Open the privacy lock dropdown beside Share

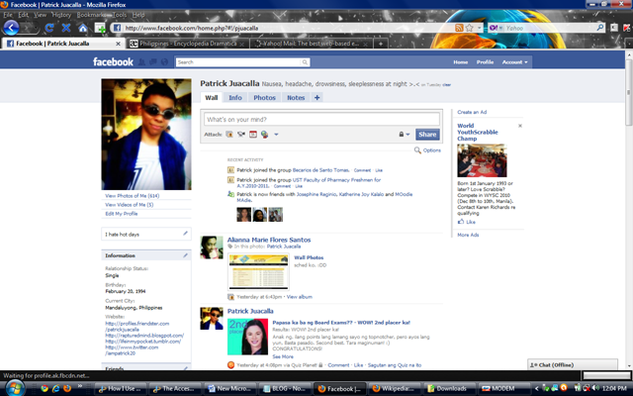(x=405, y=135)
